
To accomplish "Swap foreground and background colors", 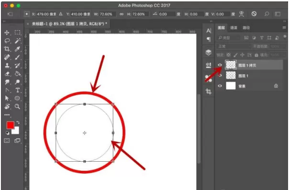I will coord(18,122).
